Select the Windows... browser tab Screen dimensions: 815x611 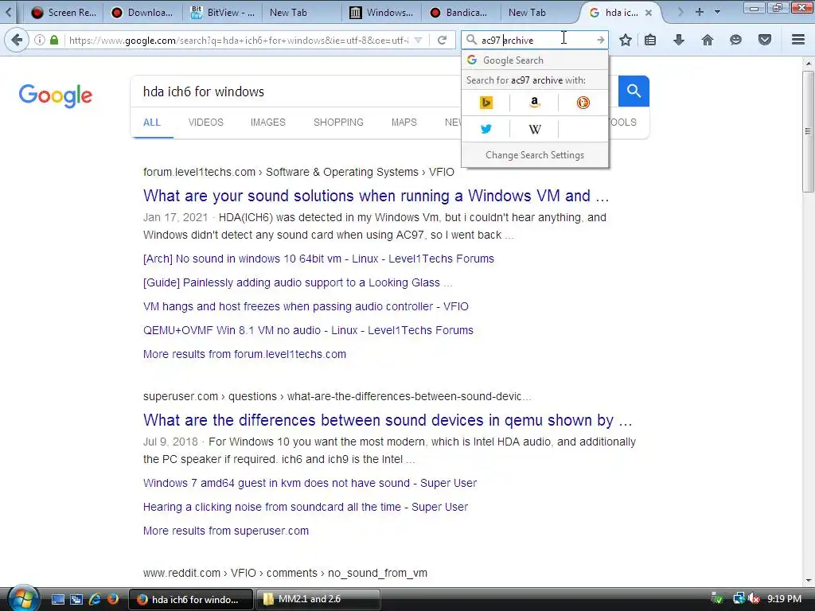pos(381,13)
